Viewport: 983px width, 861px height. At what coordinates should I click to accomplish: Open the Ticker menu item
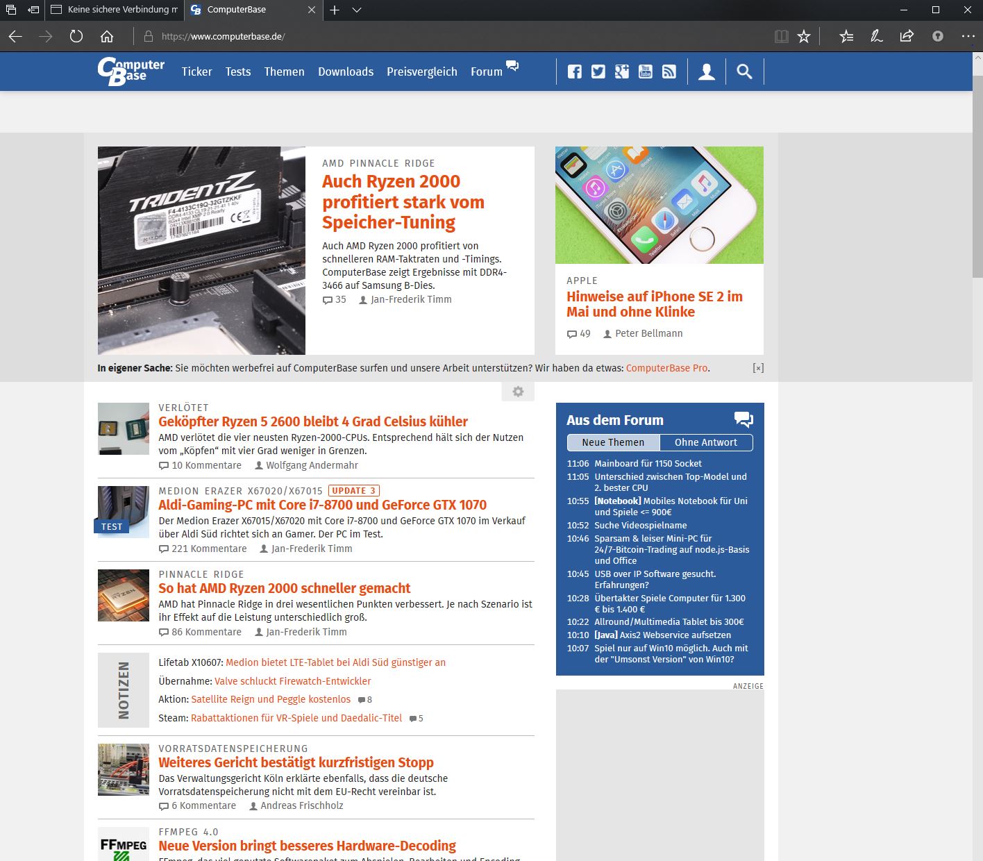point(197,72)
